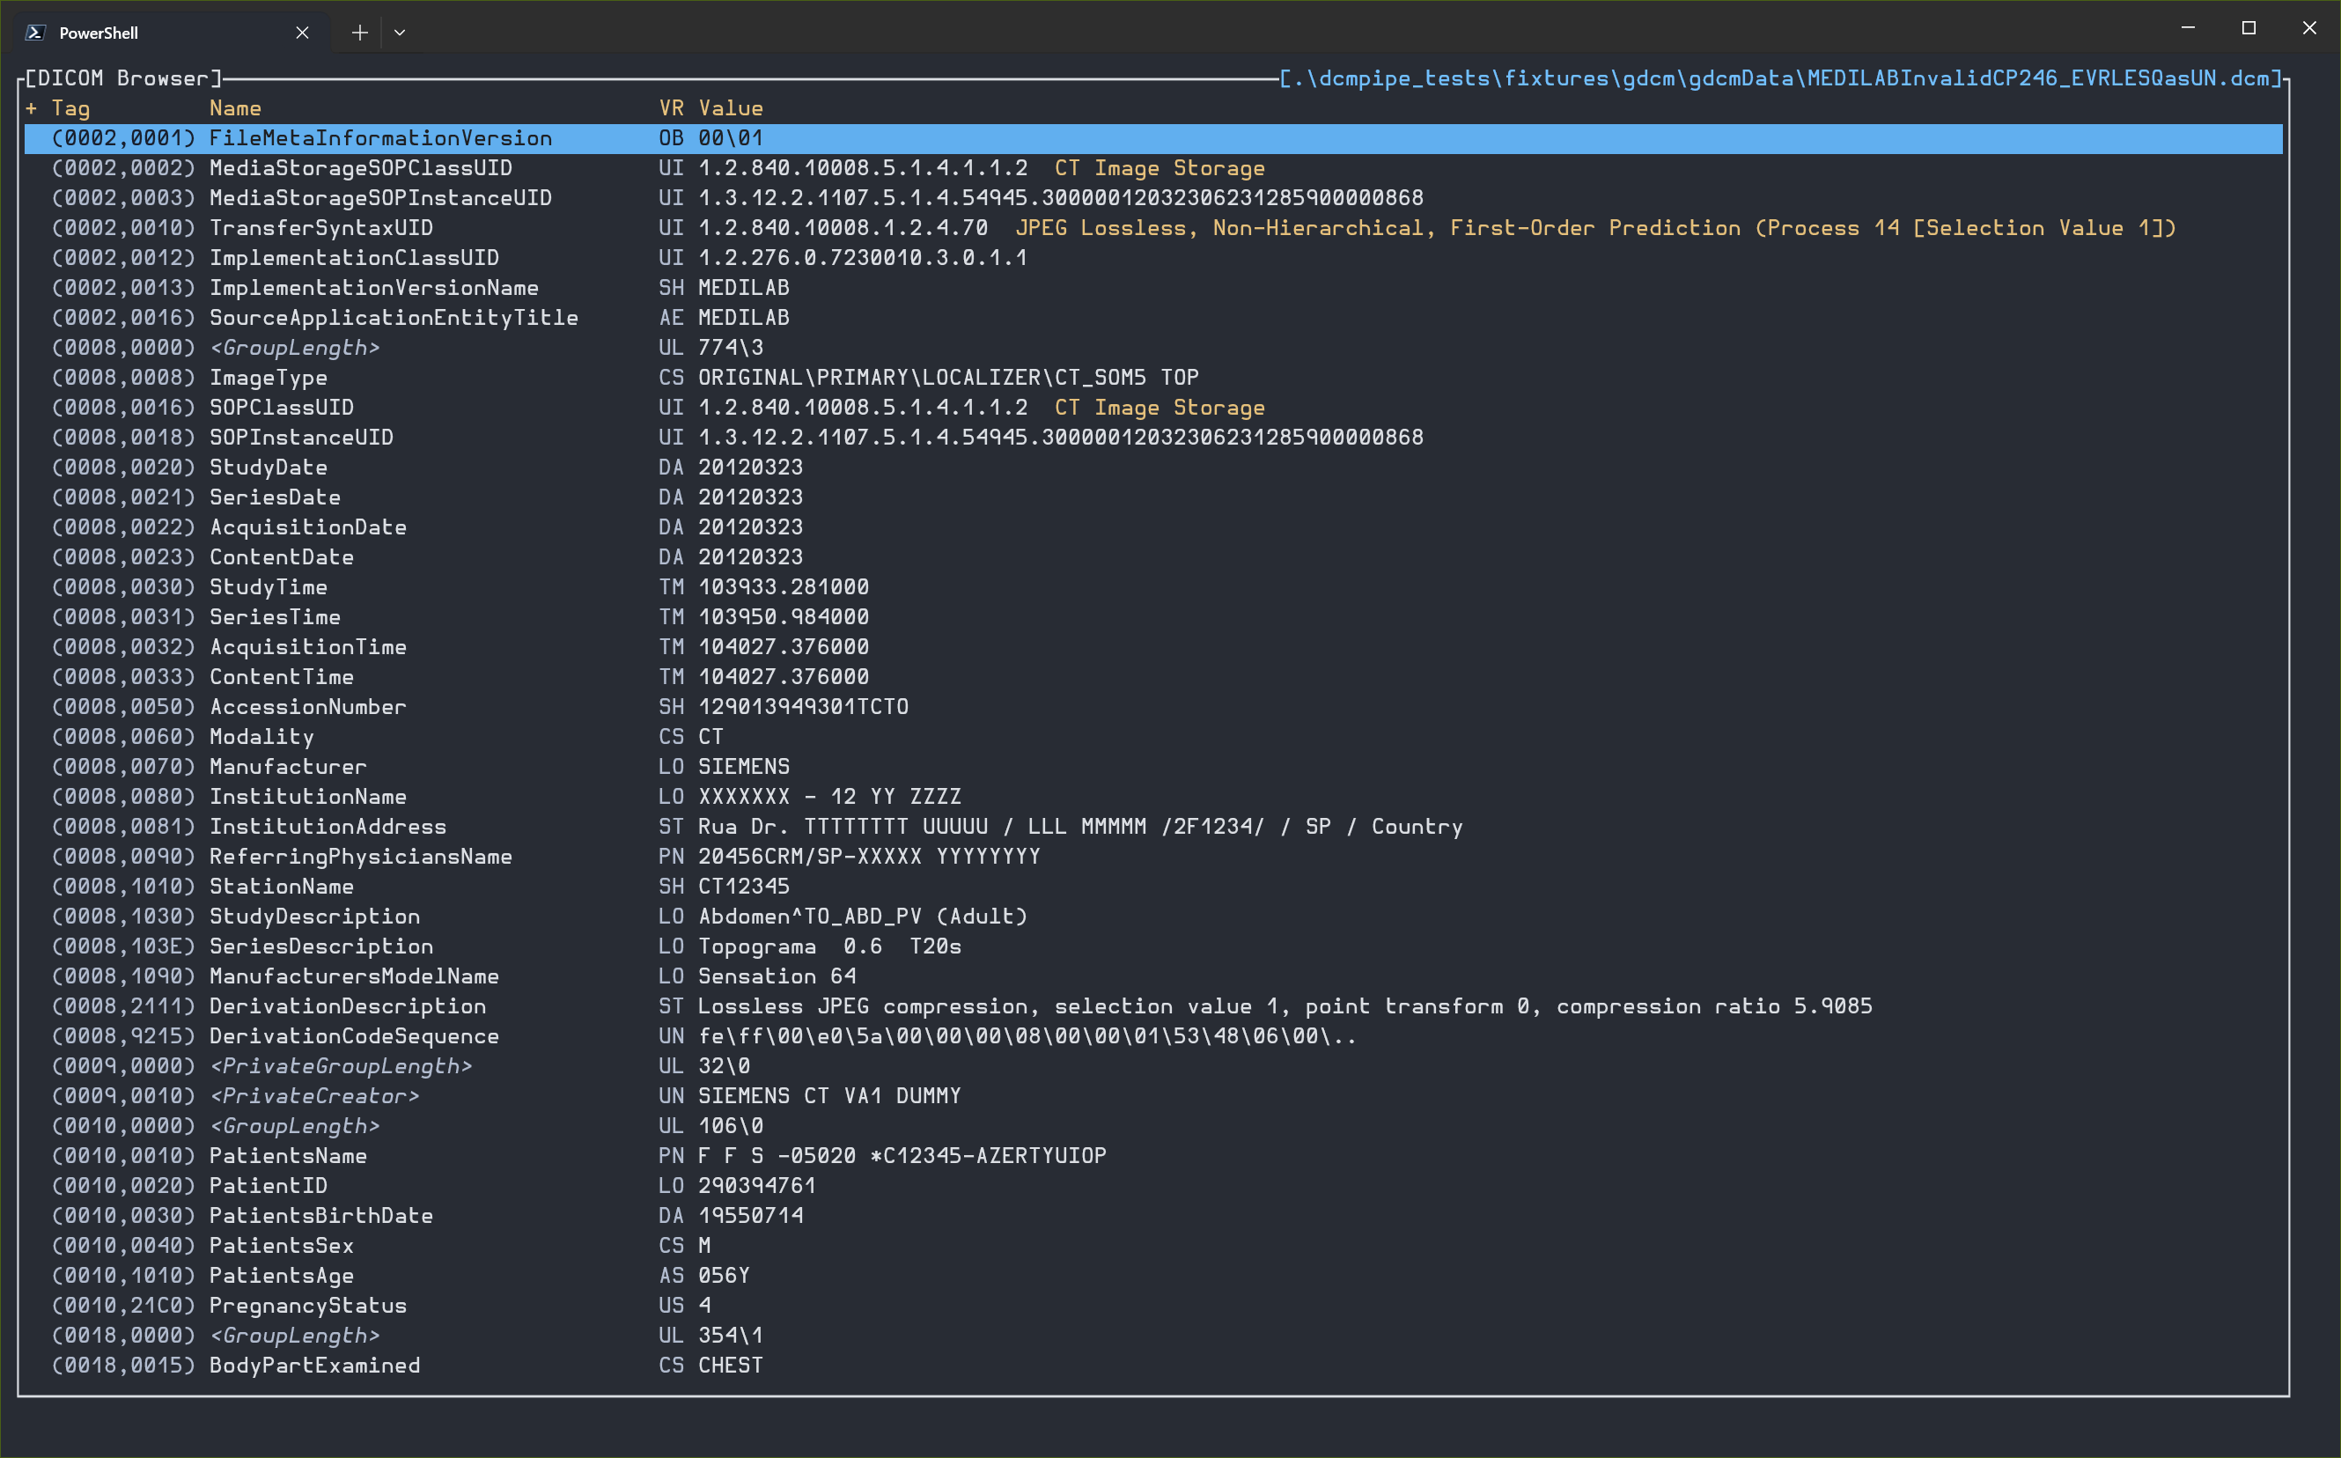
Task: Select the PatientsName row
Action: click(1153, 1154)
